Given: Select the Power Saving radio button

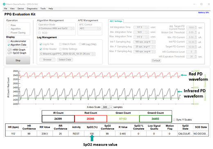Looking at the screenshot, I should pyautogui.click(x=9, y=33).
